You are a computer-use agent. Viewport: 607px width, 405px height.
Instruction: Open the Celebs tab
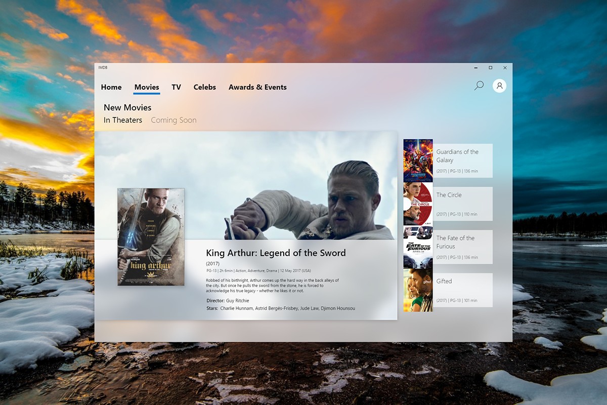pyautogui.click(x=205, y=87)
